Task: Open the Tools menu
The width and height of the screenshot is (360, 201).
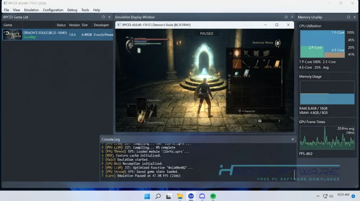Action: click(x=85, y=10)
